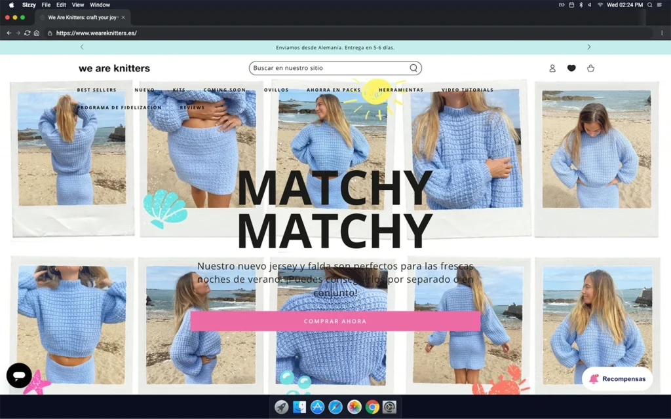Open the View menu in menu bar
The height and width of the screenshot is (419, 671).
77,5
